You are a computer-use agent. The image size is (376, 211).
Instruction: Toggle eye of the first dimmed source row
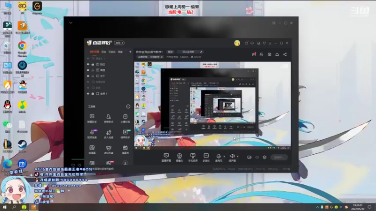click(88, 58)
